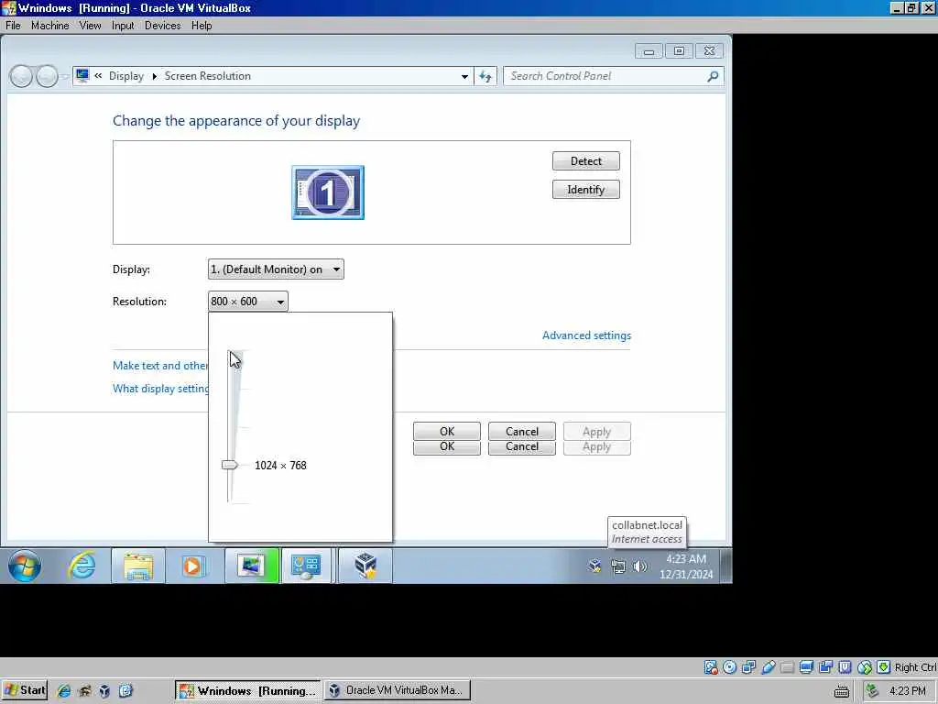Click the guest tray VirtualBox Guest Additions icon
The image size is (938, 704).
coord(594,566)
